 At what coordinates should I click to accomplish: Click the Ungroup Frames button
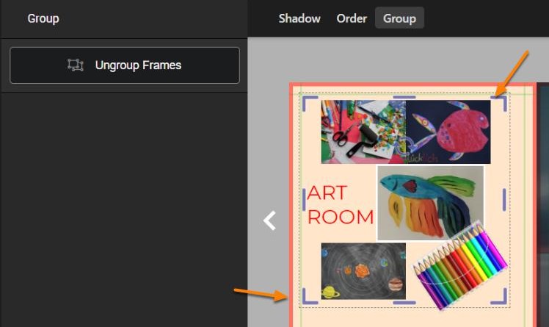125,65
